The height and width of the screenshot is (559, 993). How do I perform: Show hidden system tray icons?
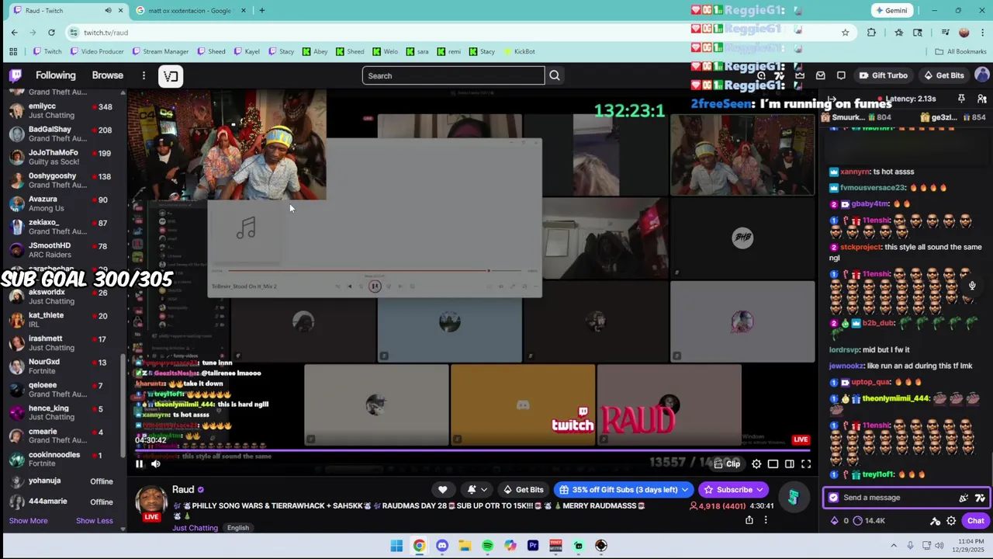pos(894,546)
